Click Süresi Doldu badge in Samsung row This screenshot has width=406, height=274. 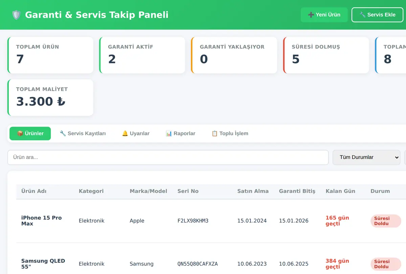click(x=386, y=264)
